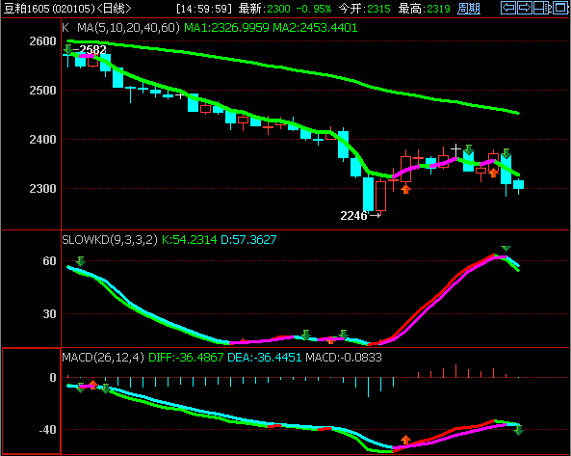Click the full window view icon
This screenshot has height=456, width=571.
(560, 8)
